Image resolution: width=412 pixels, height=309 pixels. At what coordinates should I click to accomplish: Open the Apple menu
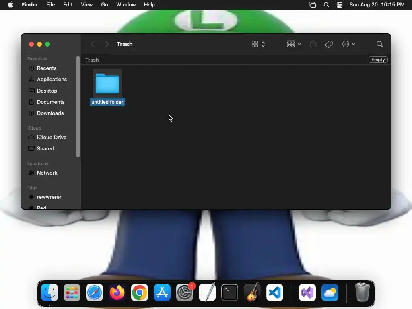[x=10, y=5]
